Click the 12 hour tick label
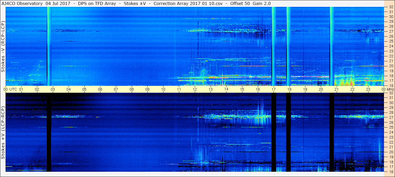 pos(195,89)
